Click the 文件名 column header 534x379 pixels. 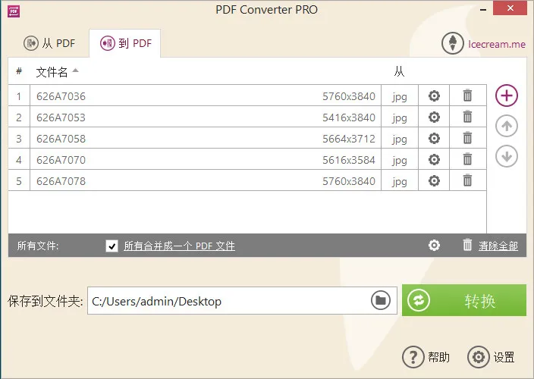[x=52, y=72]
